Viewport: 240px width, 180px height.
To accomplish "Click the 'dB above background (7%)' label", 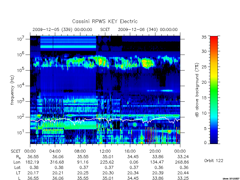I will (197, 90).
